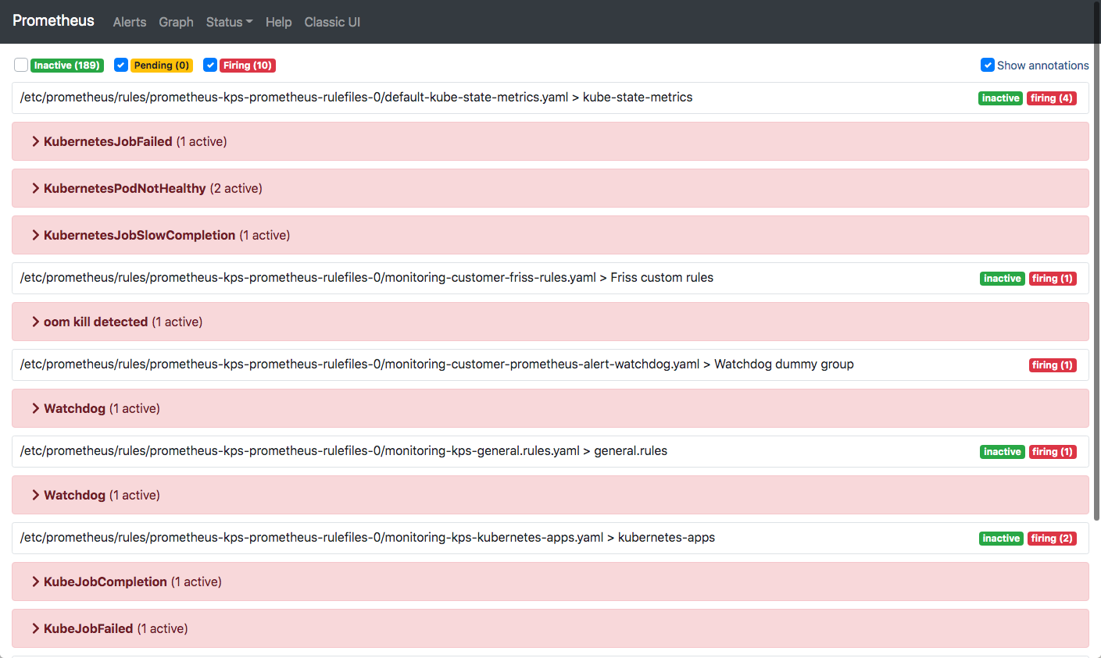Image resolution: width=1101 pixels, height=658 pixels.
Task: Click the chevron beside KubeJobFailed
Action: point(36,628)
